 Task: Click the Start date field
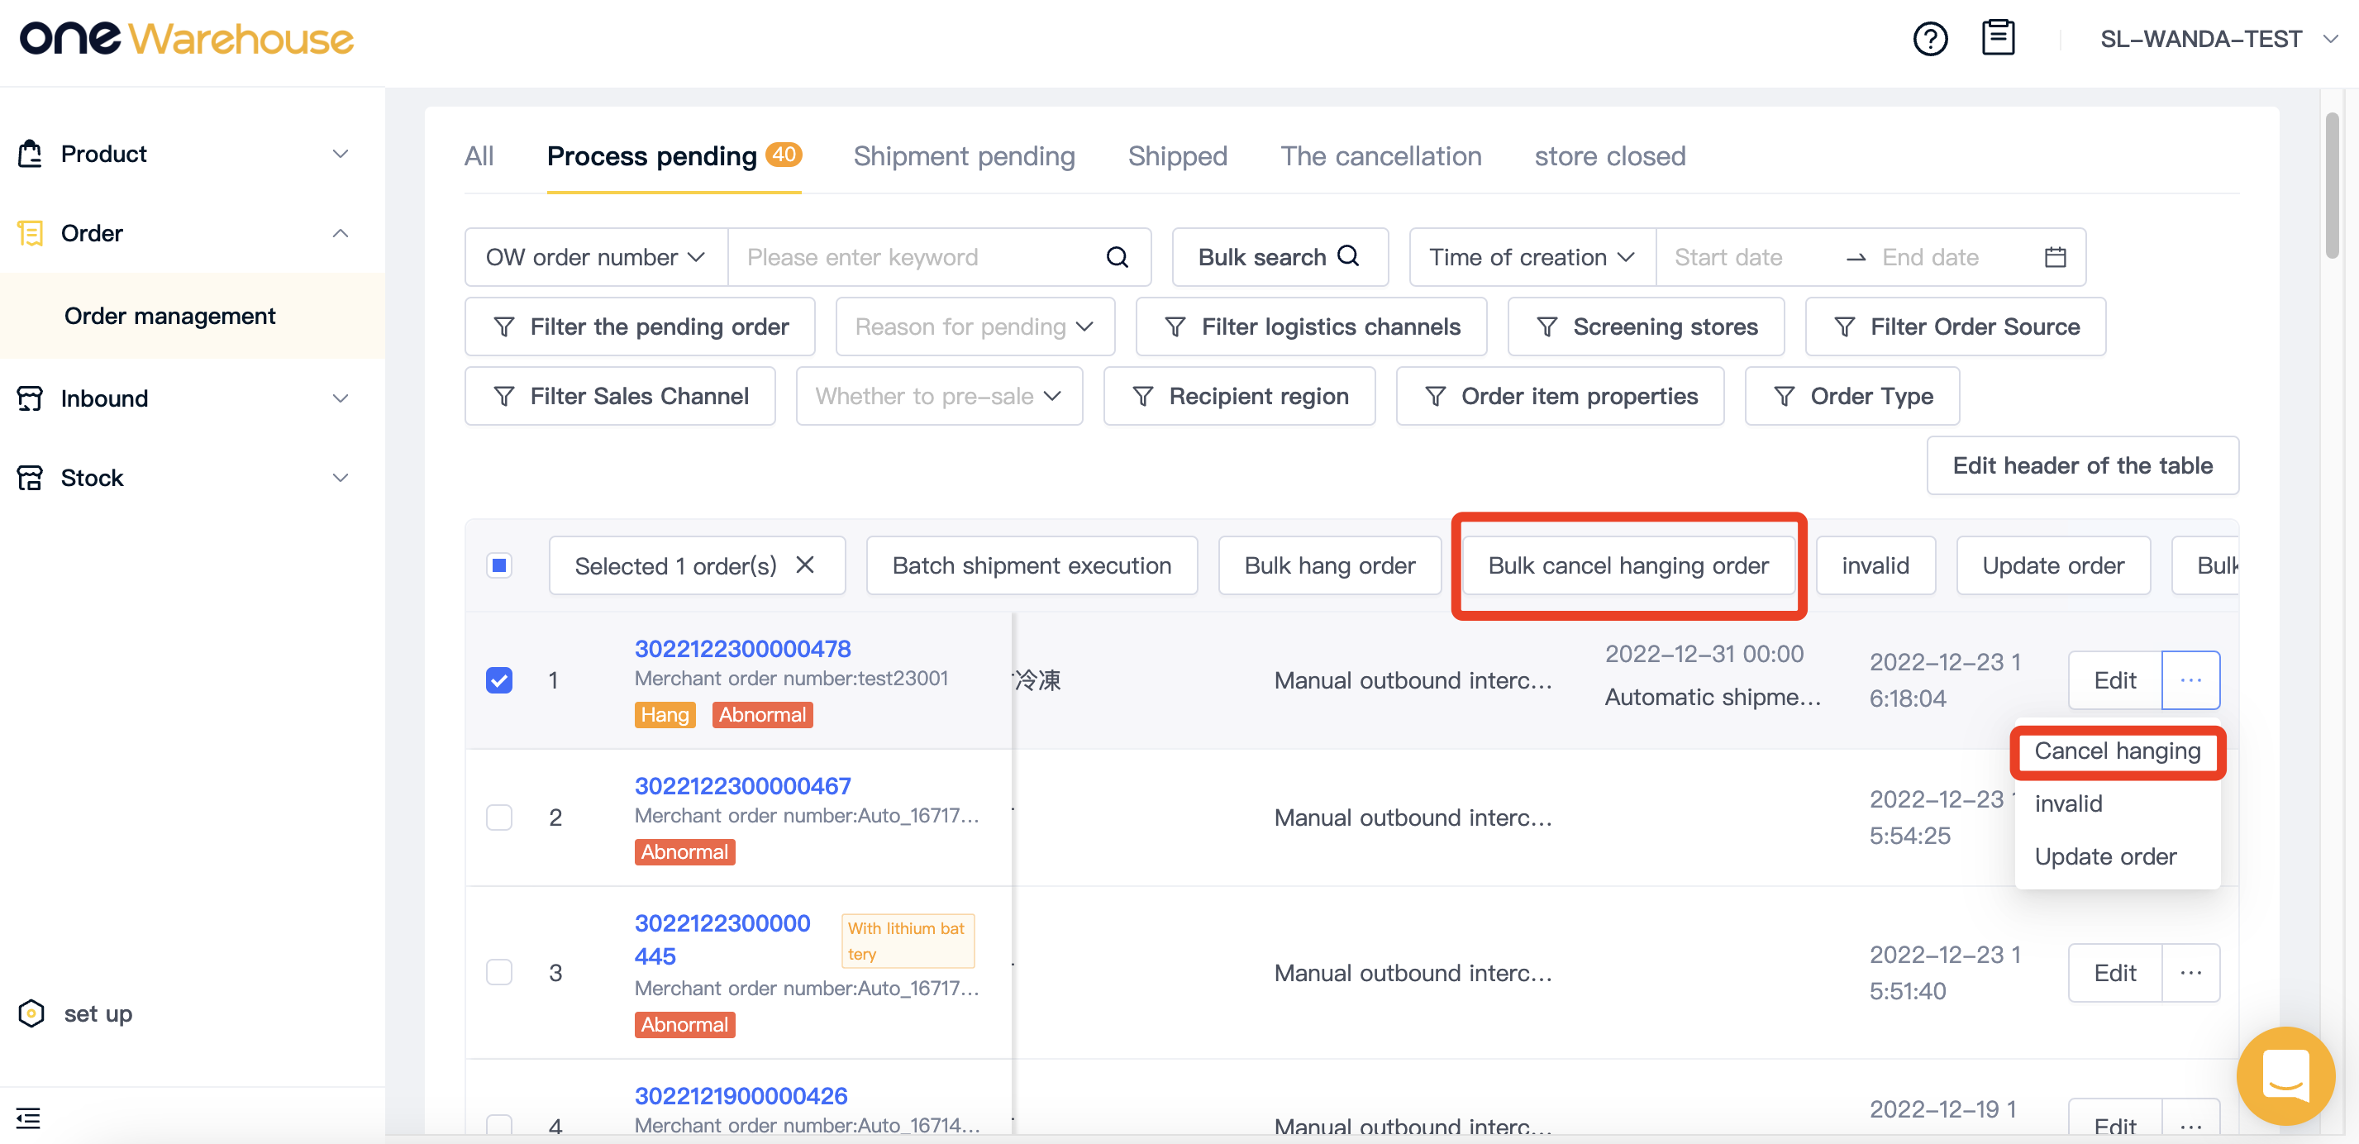(1728, 257)
